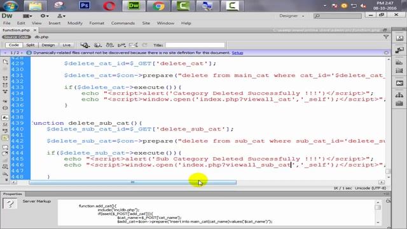
Task: Open the Edit menu
Action: pyautogui.click(x=21, y=23)
